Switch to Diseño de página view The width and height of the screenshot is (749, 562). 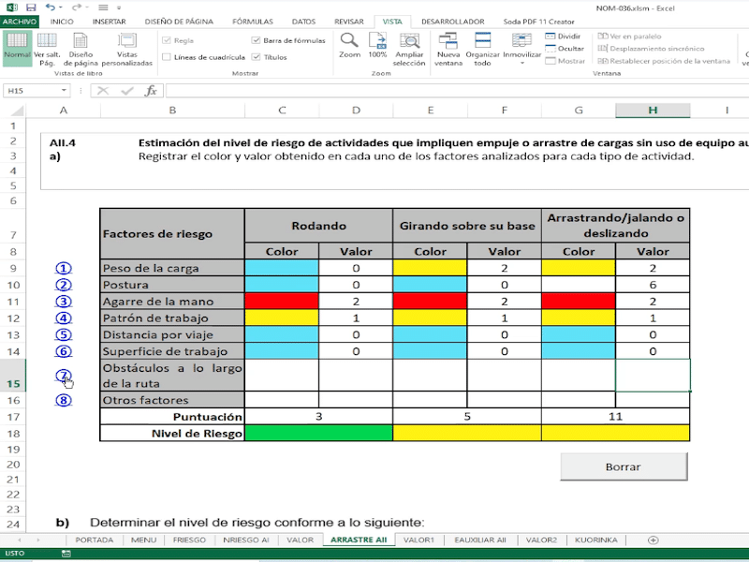tap(81, 50)
